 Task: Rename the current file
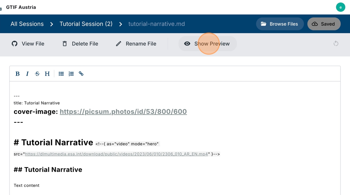pos(136,44)
